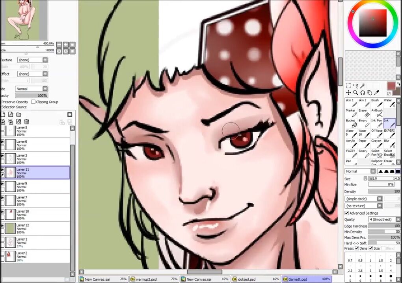Select Layer 9 in the layers list

[35, 187]
